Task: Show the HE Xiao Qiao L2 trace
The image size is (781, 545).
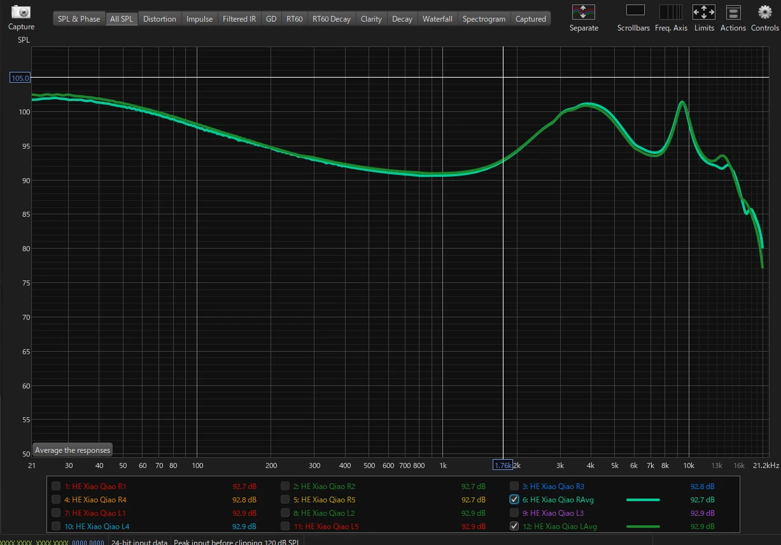Action: click(x=285, y=513)
